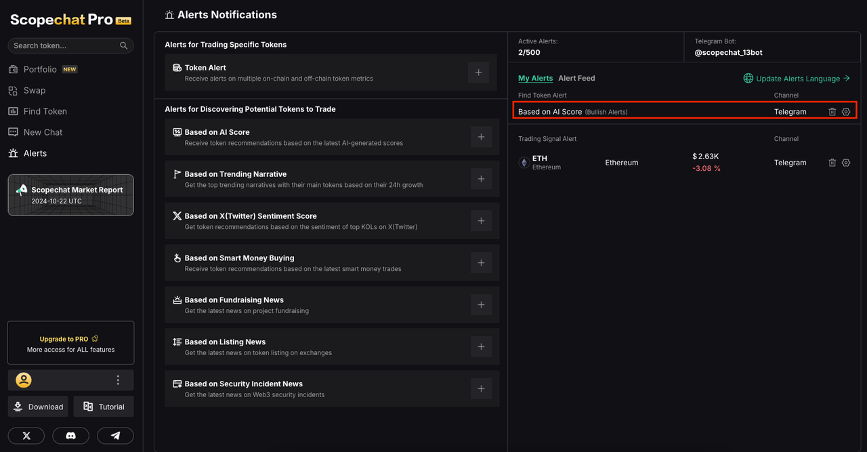Add Based on Smart Money Buying alert
This screenshot has height=452, width=867.
[x=481, y=263]
